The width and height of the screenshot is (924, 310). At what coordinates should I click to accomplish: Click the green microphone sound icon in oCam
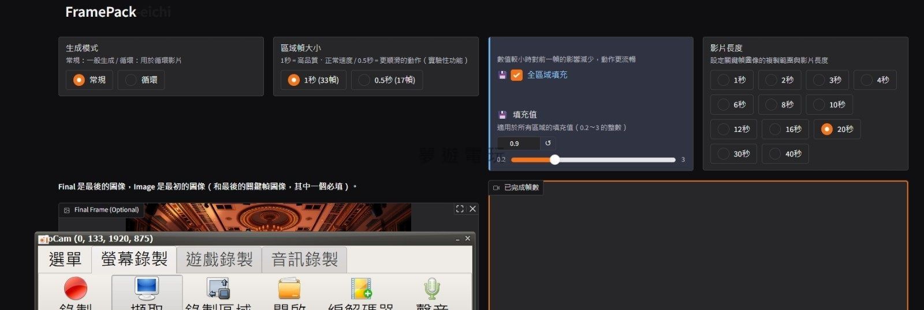point(432,288)
